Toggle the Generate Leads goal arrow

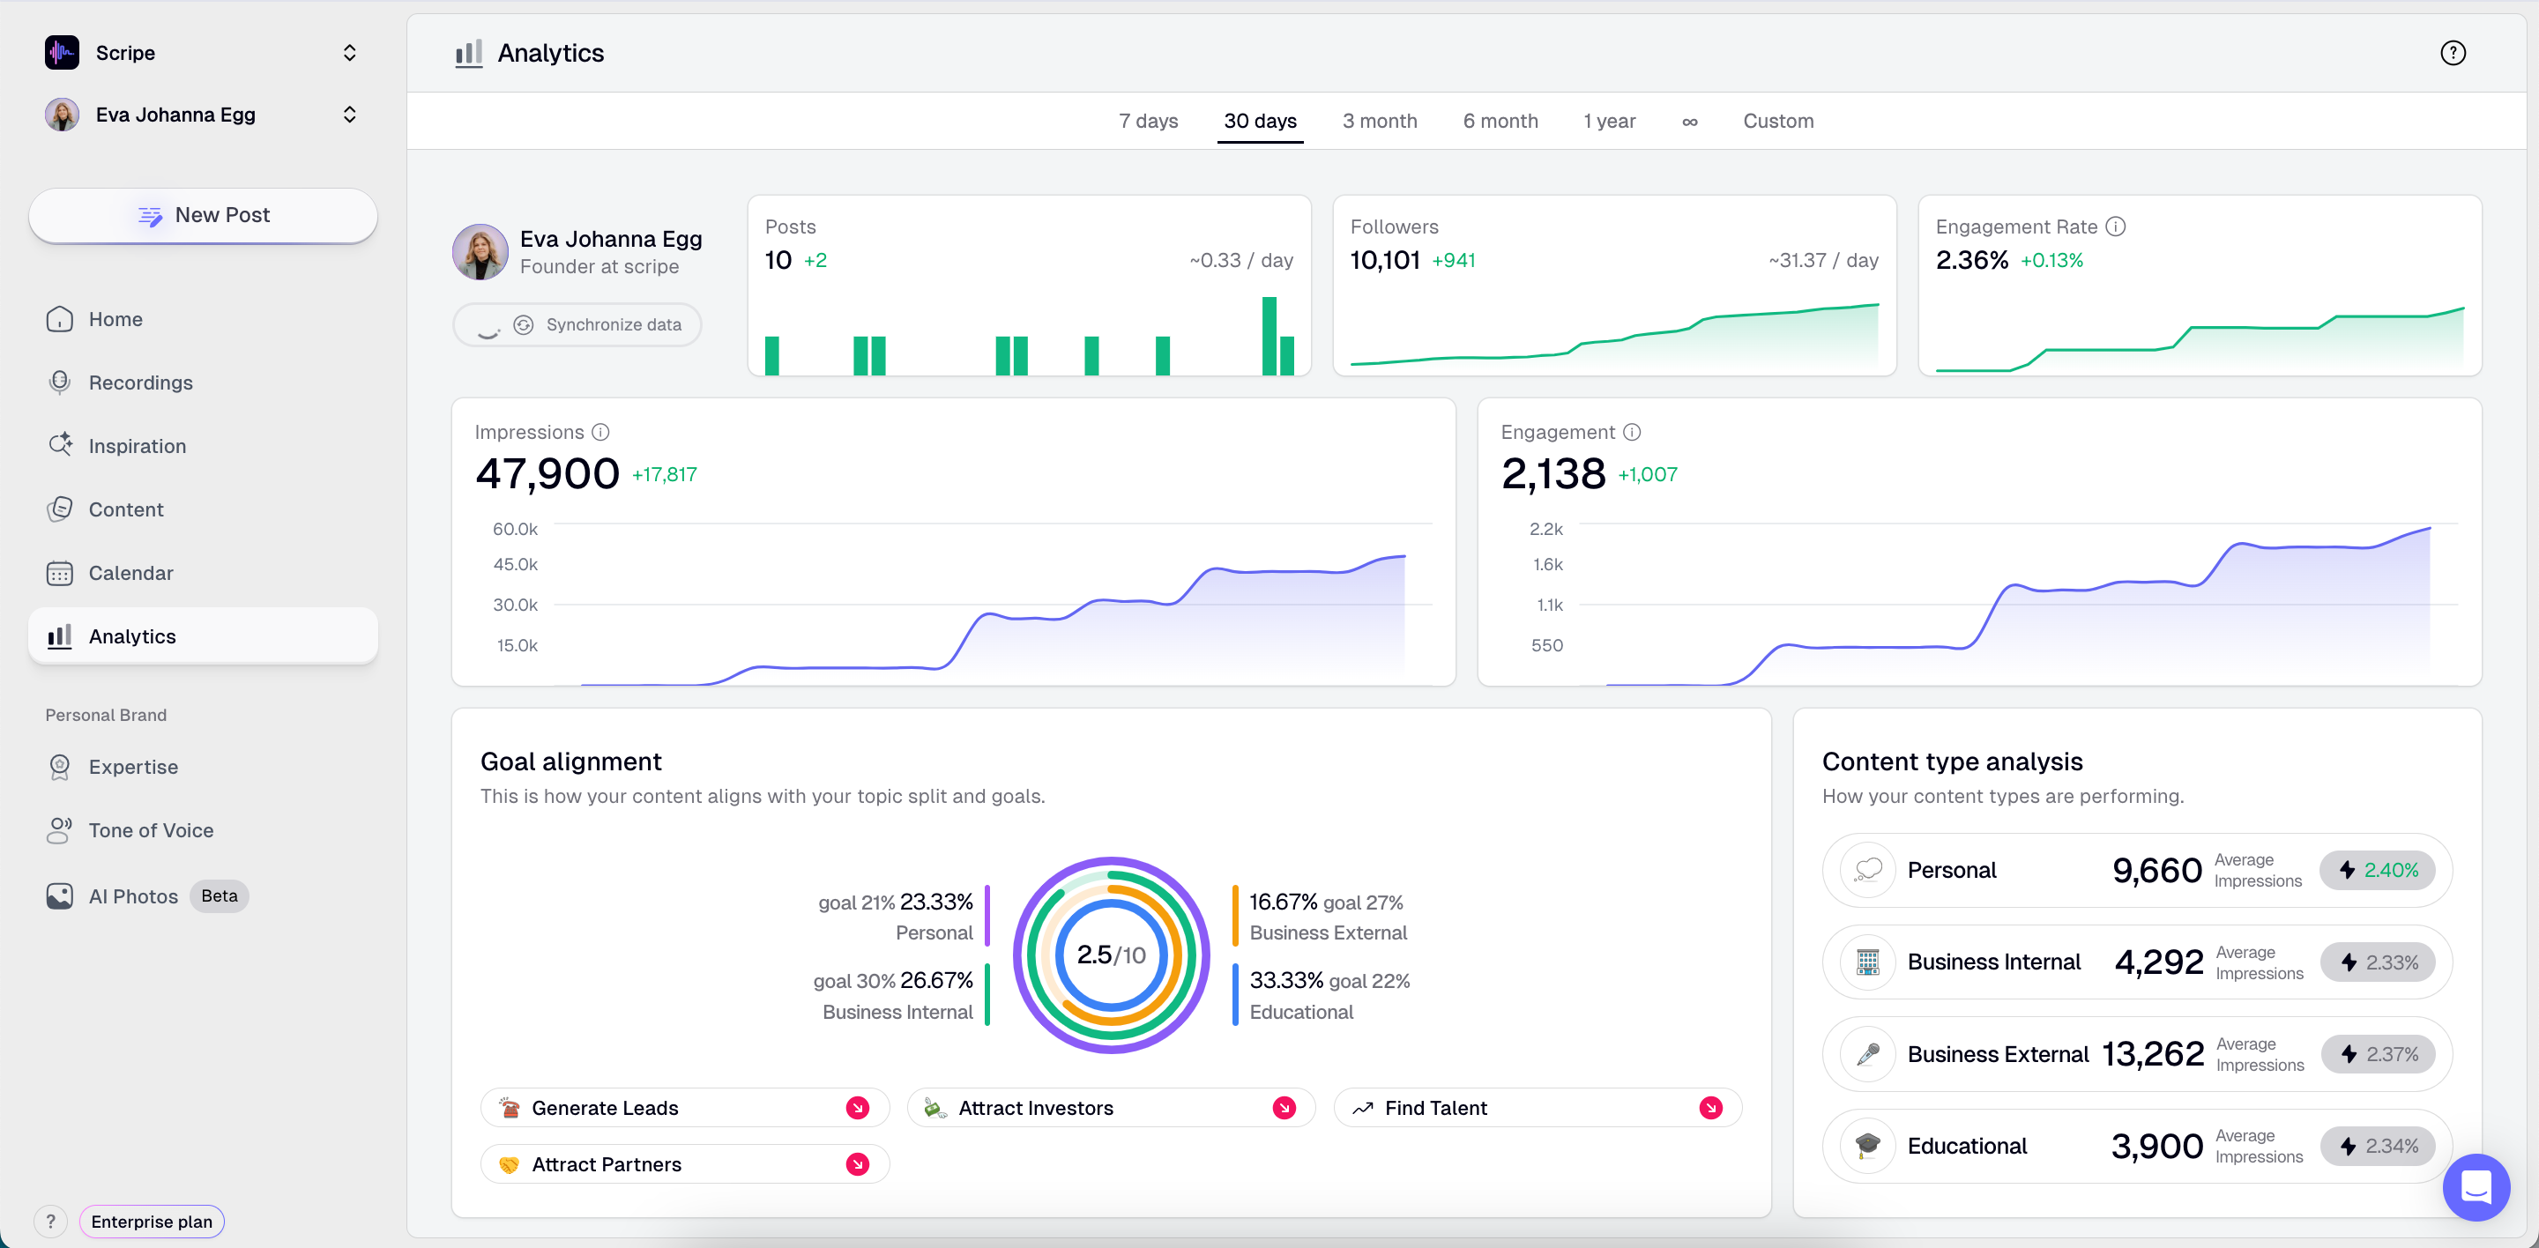tap(858, 1108)
